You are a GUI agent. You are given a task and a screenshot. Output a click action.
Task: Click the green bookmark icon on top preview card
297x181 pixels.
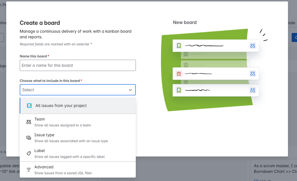click(179, 45)
